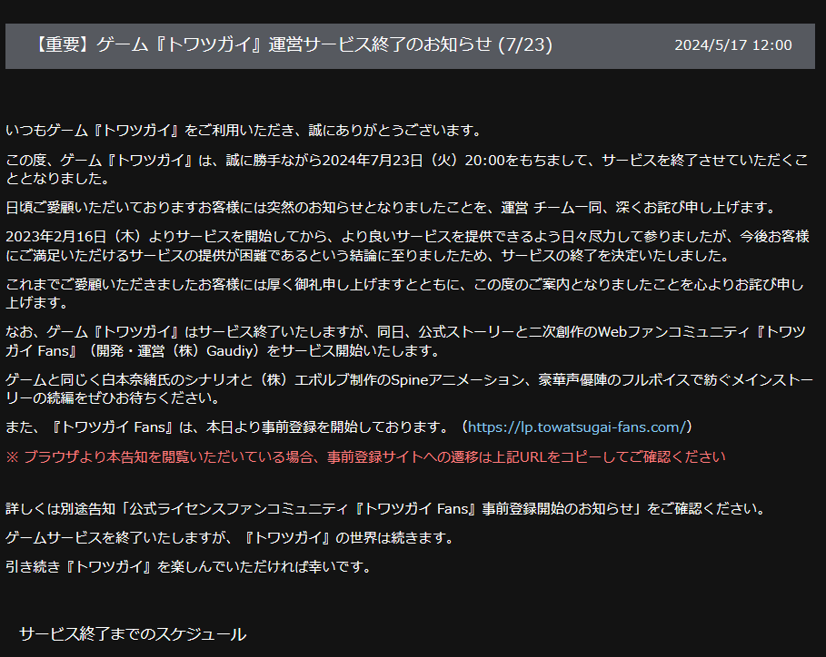Click the timestamp 2024/5/17 12:00
Image resolution: width=826 pixels, height=657 pixels.
(x=732, y=45)
